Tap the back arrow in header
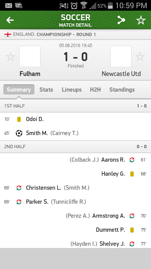The width and height of the screenshot is (151, 269). point(10,20)
